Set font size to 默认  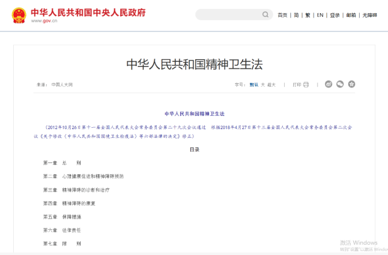tap(254, 85)
